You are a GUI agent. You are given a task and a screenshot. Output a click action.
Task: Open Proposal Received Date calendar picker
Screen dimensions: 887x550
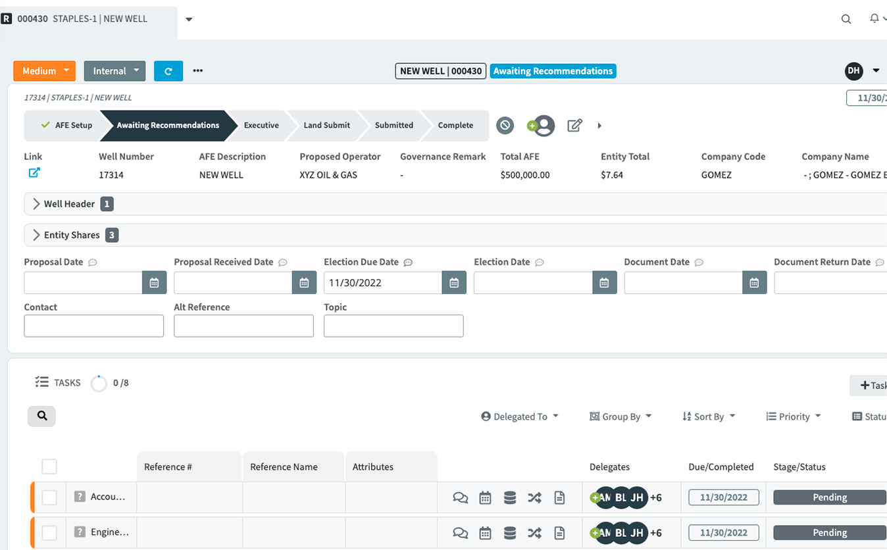tap(304, 283)
